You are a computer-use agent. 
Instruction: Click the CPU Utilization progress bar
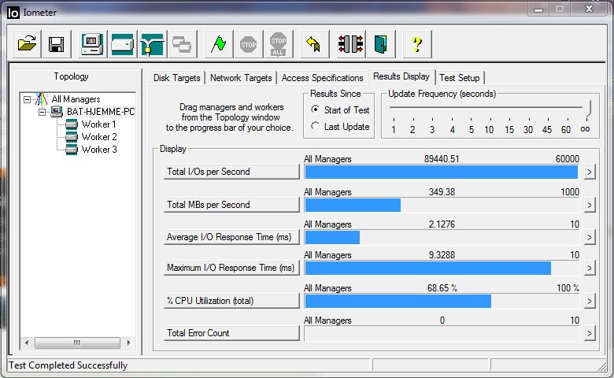pos(442,302)
